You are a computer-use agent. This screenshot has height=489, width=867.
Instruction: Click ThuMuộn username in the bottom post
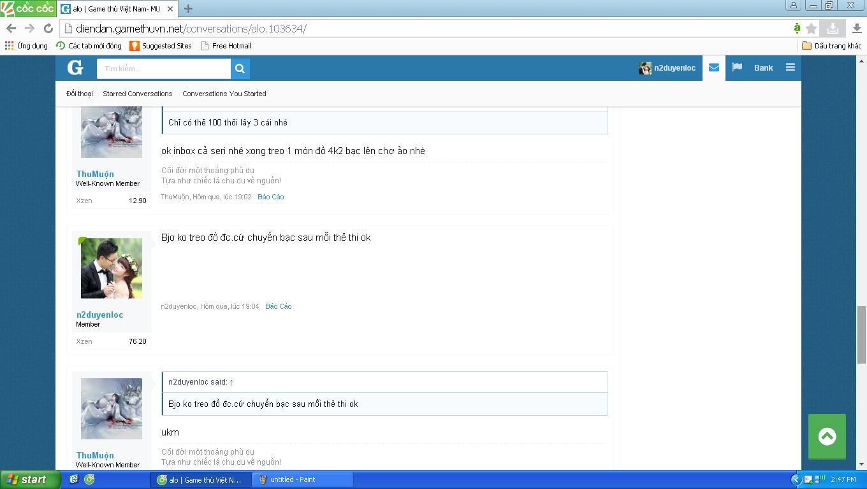click(x=95, y=455)
